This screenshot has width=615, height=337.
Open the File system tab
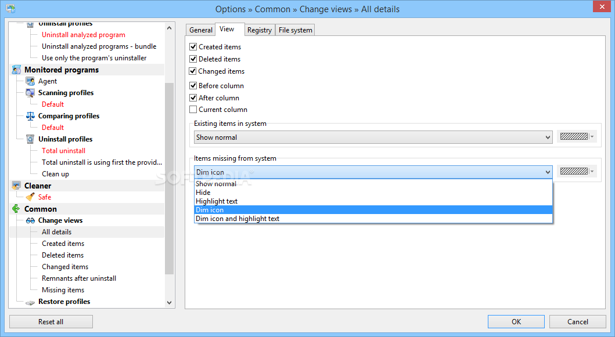[x=296, y=30]
